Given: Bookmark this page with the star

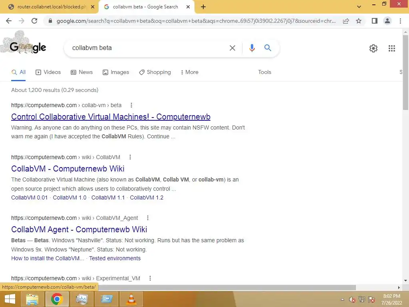Looking at the screenshot, I should [x=359, y=21].
